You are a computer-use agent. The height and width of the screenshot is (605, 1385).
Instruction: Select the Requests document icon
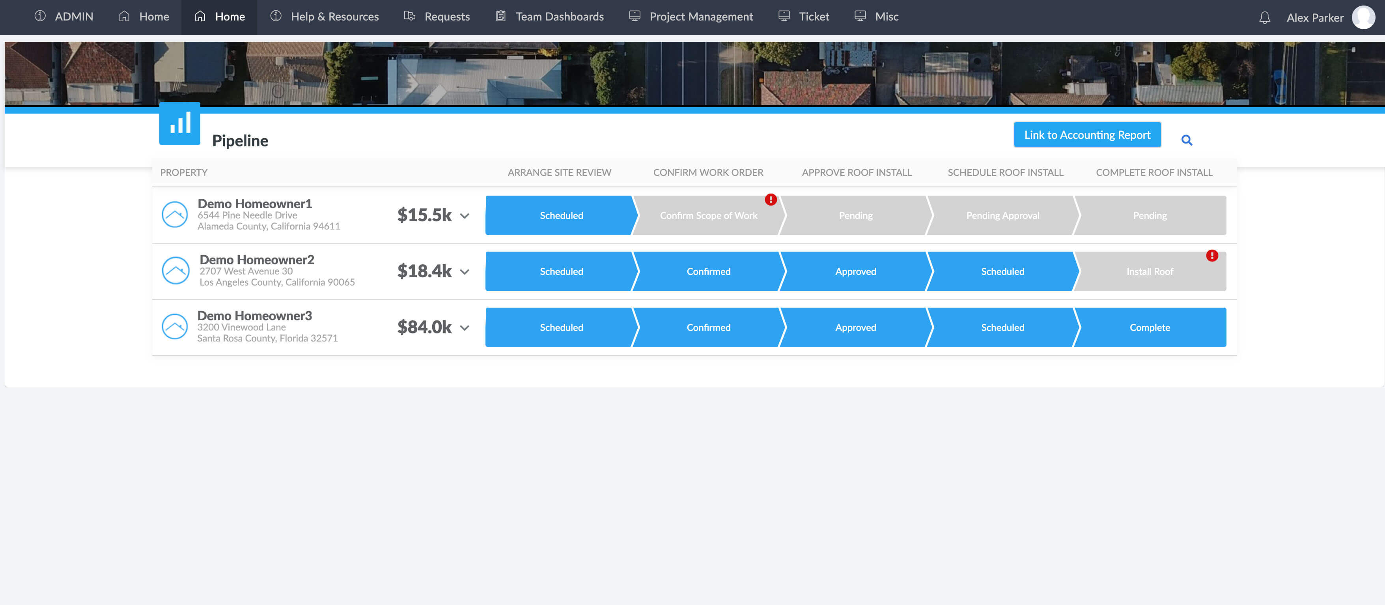tap(409, 16)
